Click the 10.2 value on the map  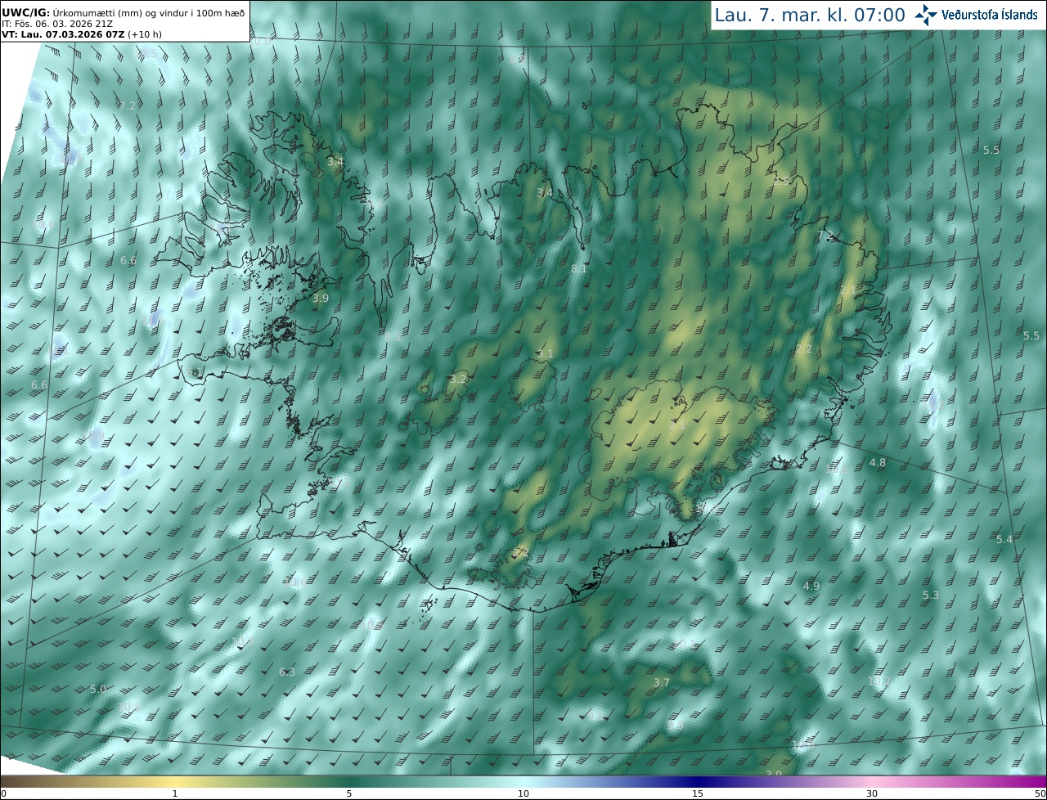coord(879,681)
